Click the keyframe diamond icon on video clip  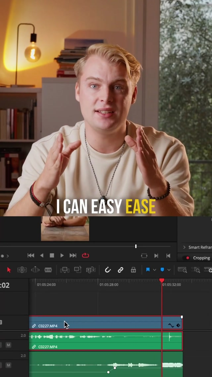click(178, 325)
